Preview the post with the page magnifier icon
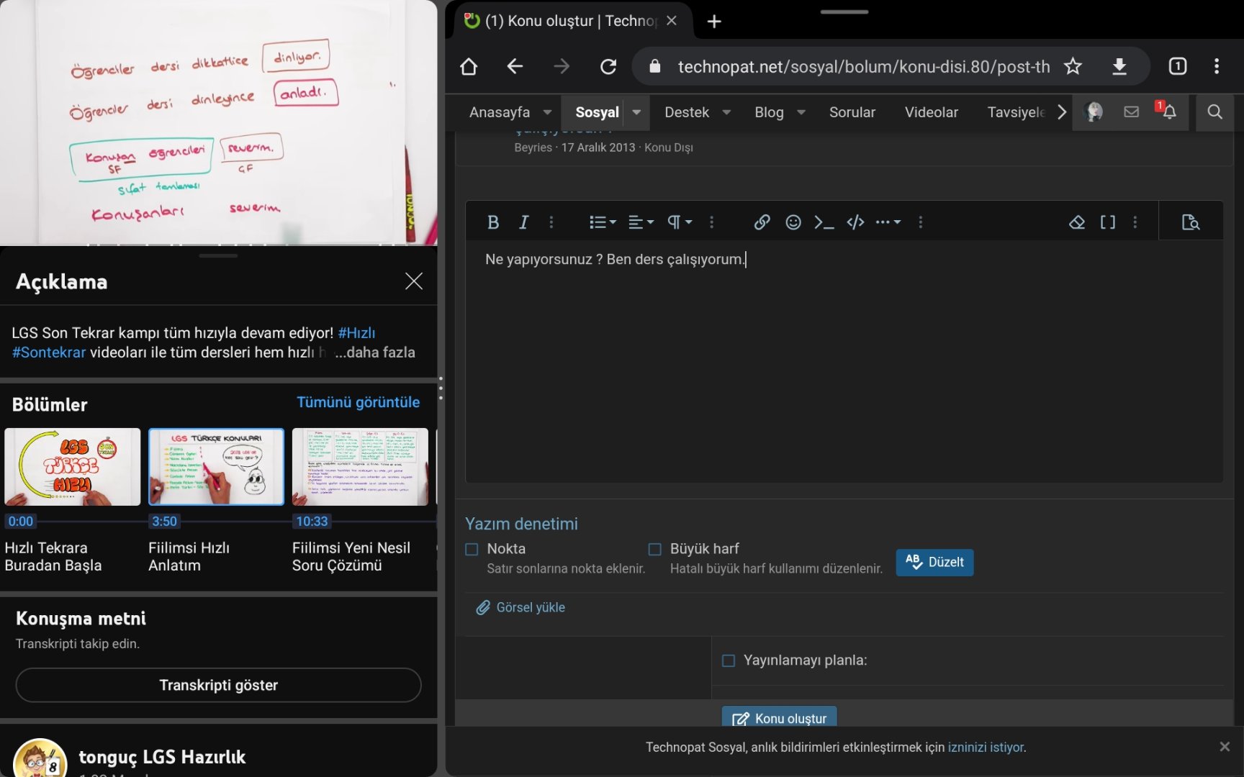This screenshot has width=1244, height=777. pyautogui.click(x=1191, y=222)
